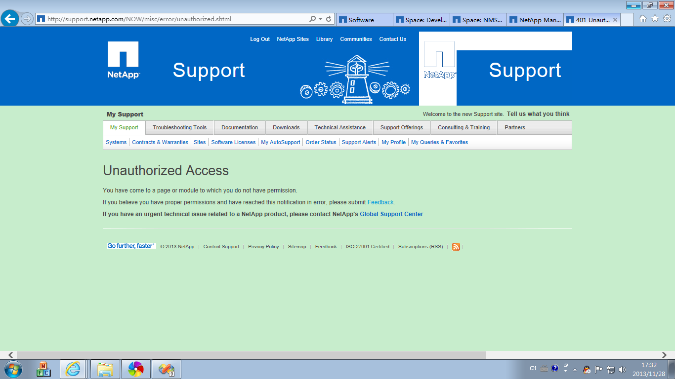
Task: Switch to the 'Space: NMS...' browser tab
Action: [479, 20]
